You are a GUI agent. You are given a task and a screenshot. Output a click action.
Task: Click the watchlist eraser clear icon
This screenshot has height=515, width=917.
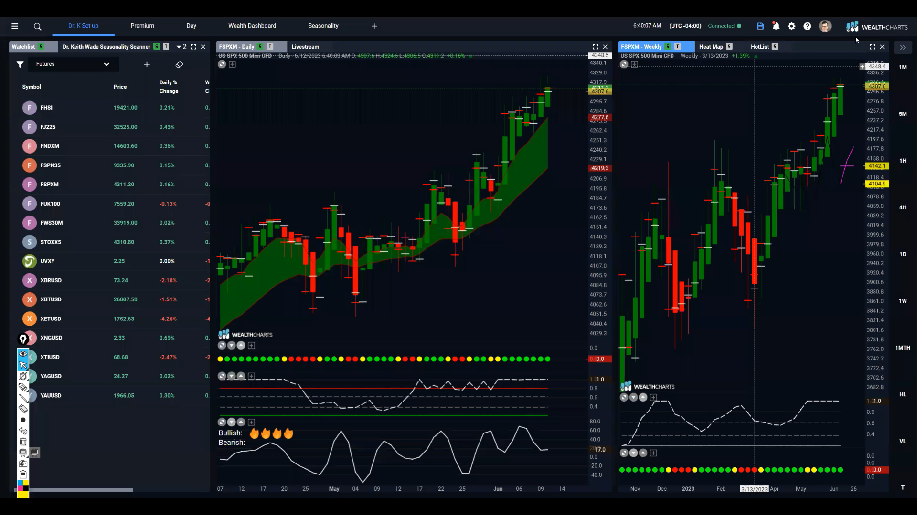(179, 64)
